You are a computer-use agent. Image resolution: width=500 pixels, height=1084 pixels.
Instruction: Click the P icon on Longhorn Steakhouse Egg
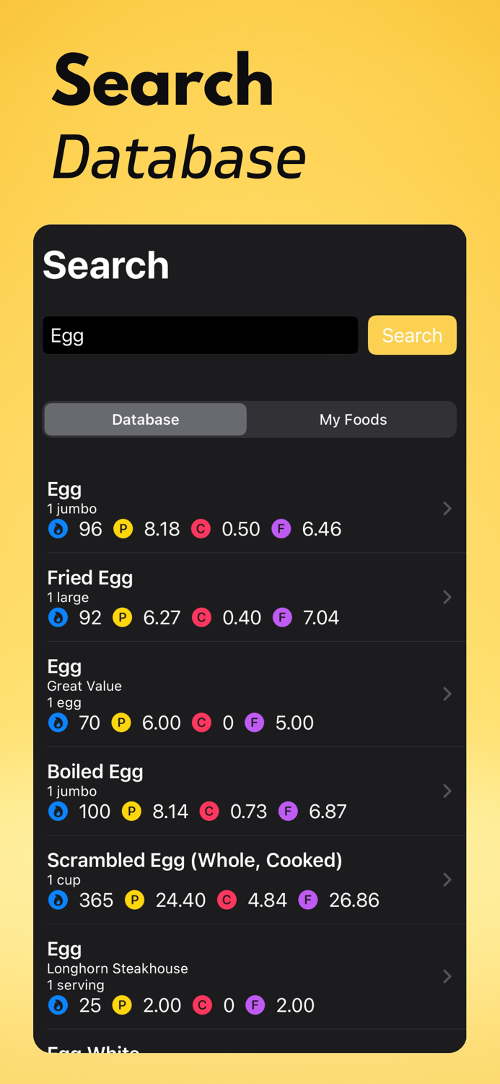coord(123,1005)
